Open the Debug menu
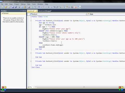This screenshot has width=125, height=93. click(23, 4)
